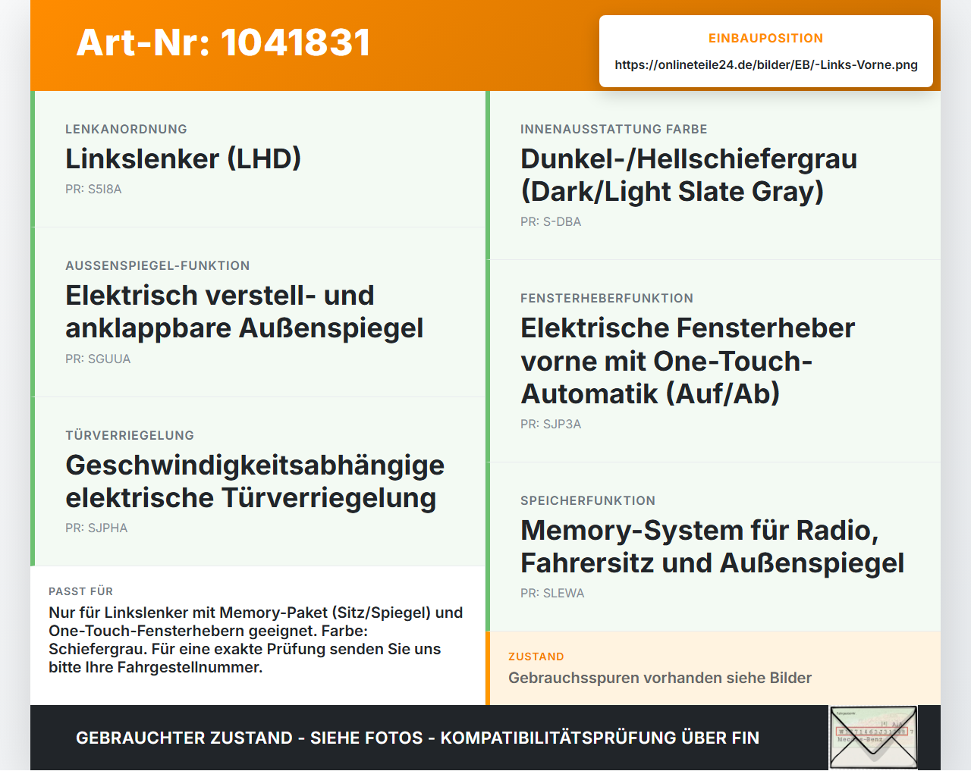
Task: Open the onlineteile24.de Links-Vorne.png URL
Action: [x=766, y=64]
